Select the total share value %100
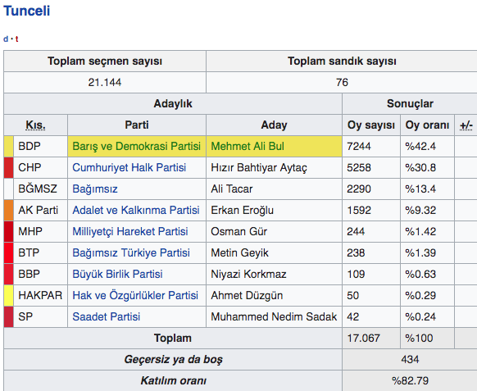477x391 pixels. pos(419,338)
